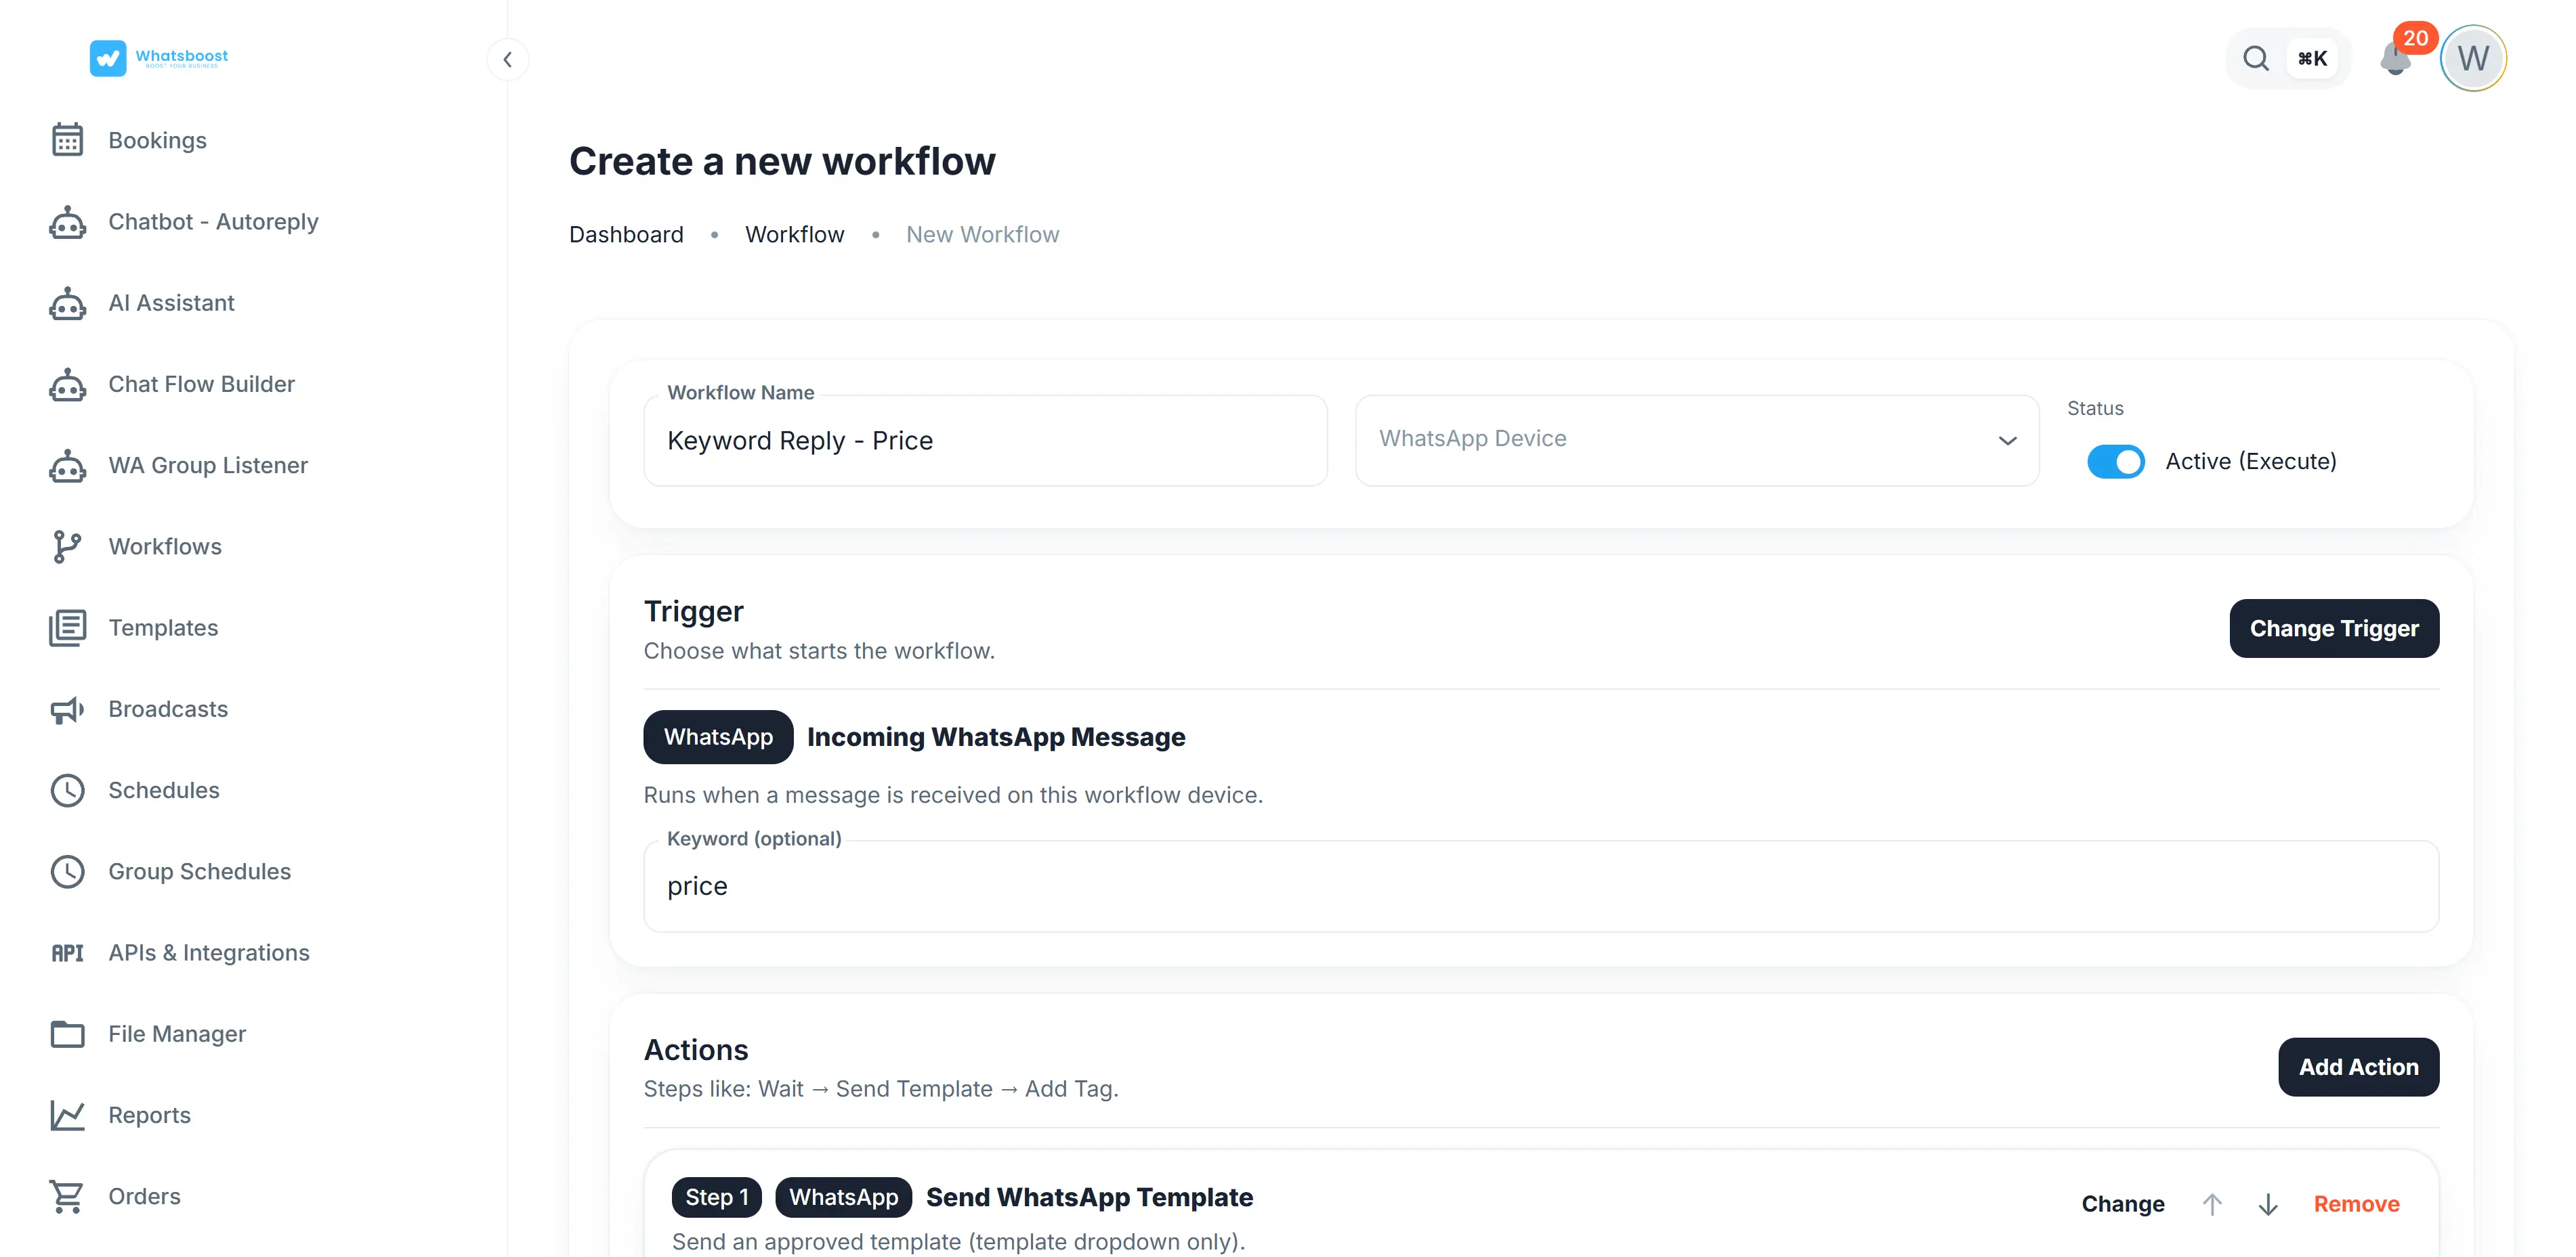Open AI Assistant menu item
Image resolution: width=2576 pixels, height=1257 pixels.
[171, 303]
